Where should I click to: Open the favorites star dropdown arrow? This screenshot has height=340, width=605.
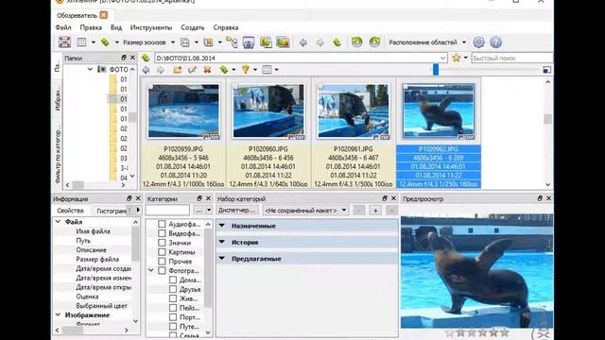click(x=465, y=59)
